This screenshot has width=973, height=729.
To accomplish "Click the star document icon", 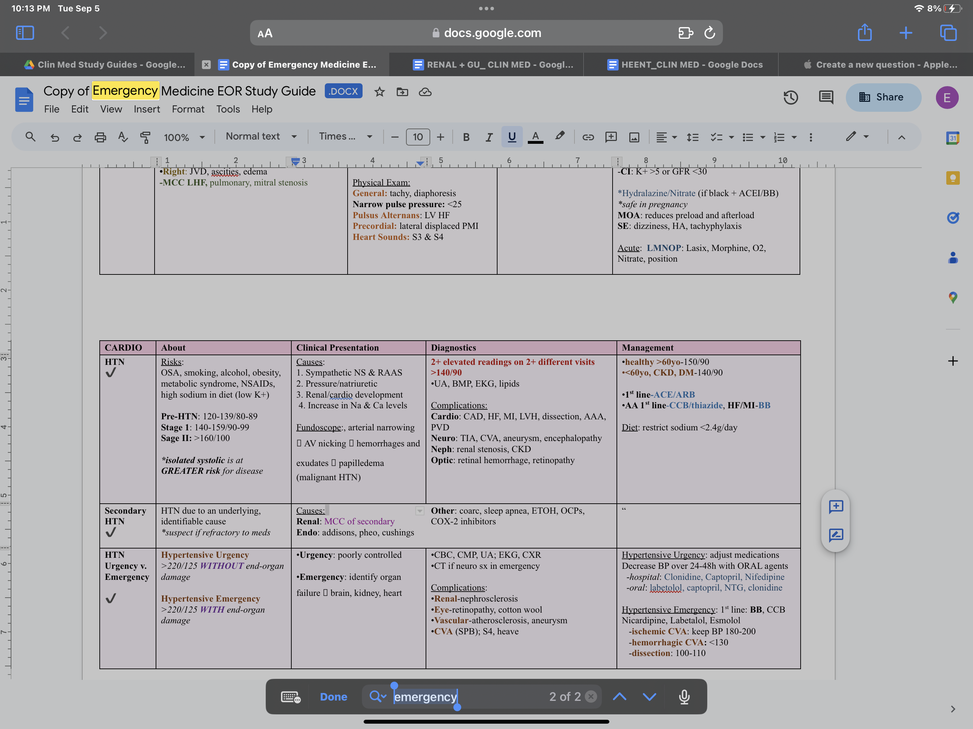I will [x=379, y=92].
